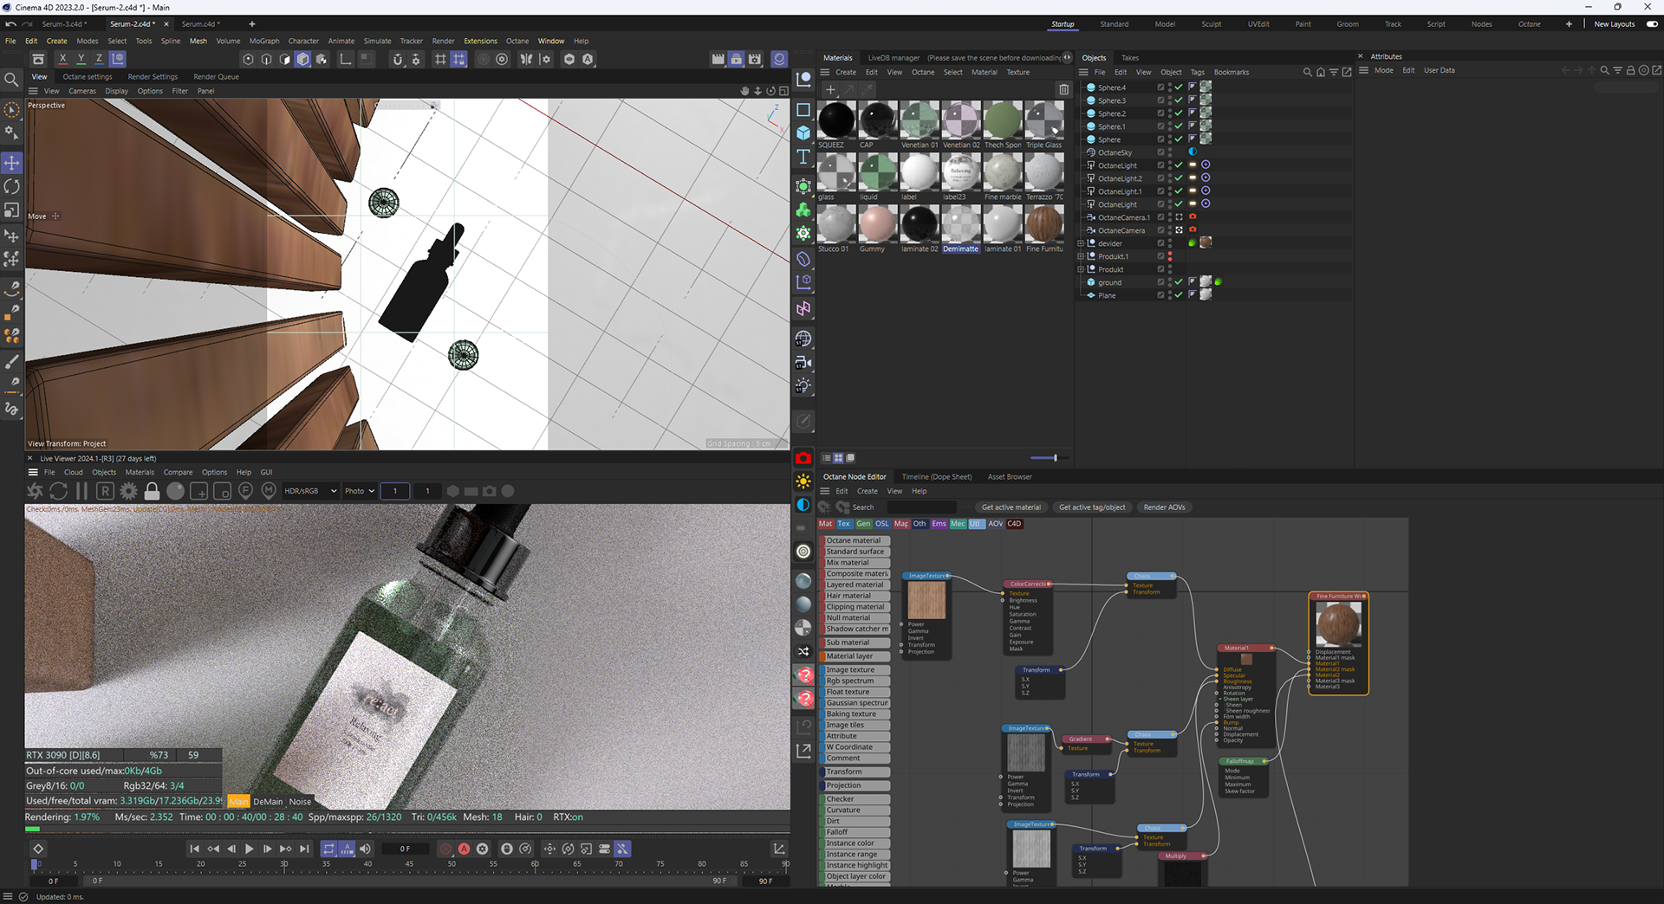Toggle sound playback speaker icon
This screenshot has width=1664, height=904.
click(x=365, y=849)
